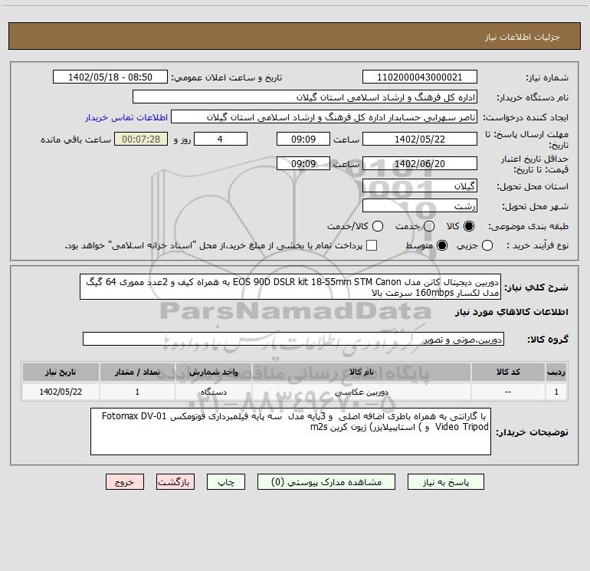
Task: Click the چاپ print button
Action: point(226,482)
